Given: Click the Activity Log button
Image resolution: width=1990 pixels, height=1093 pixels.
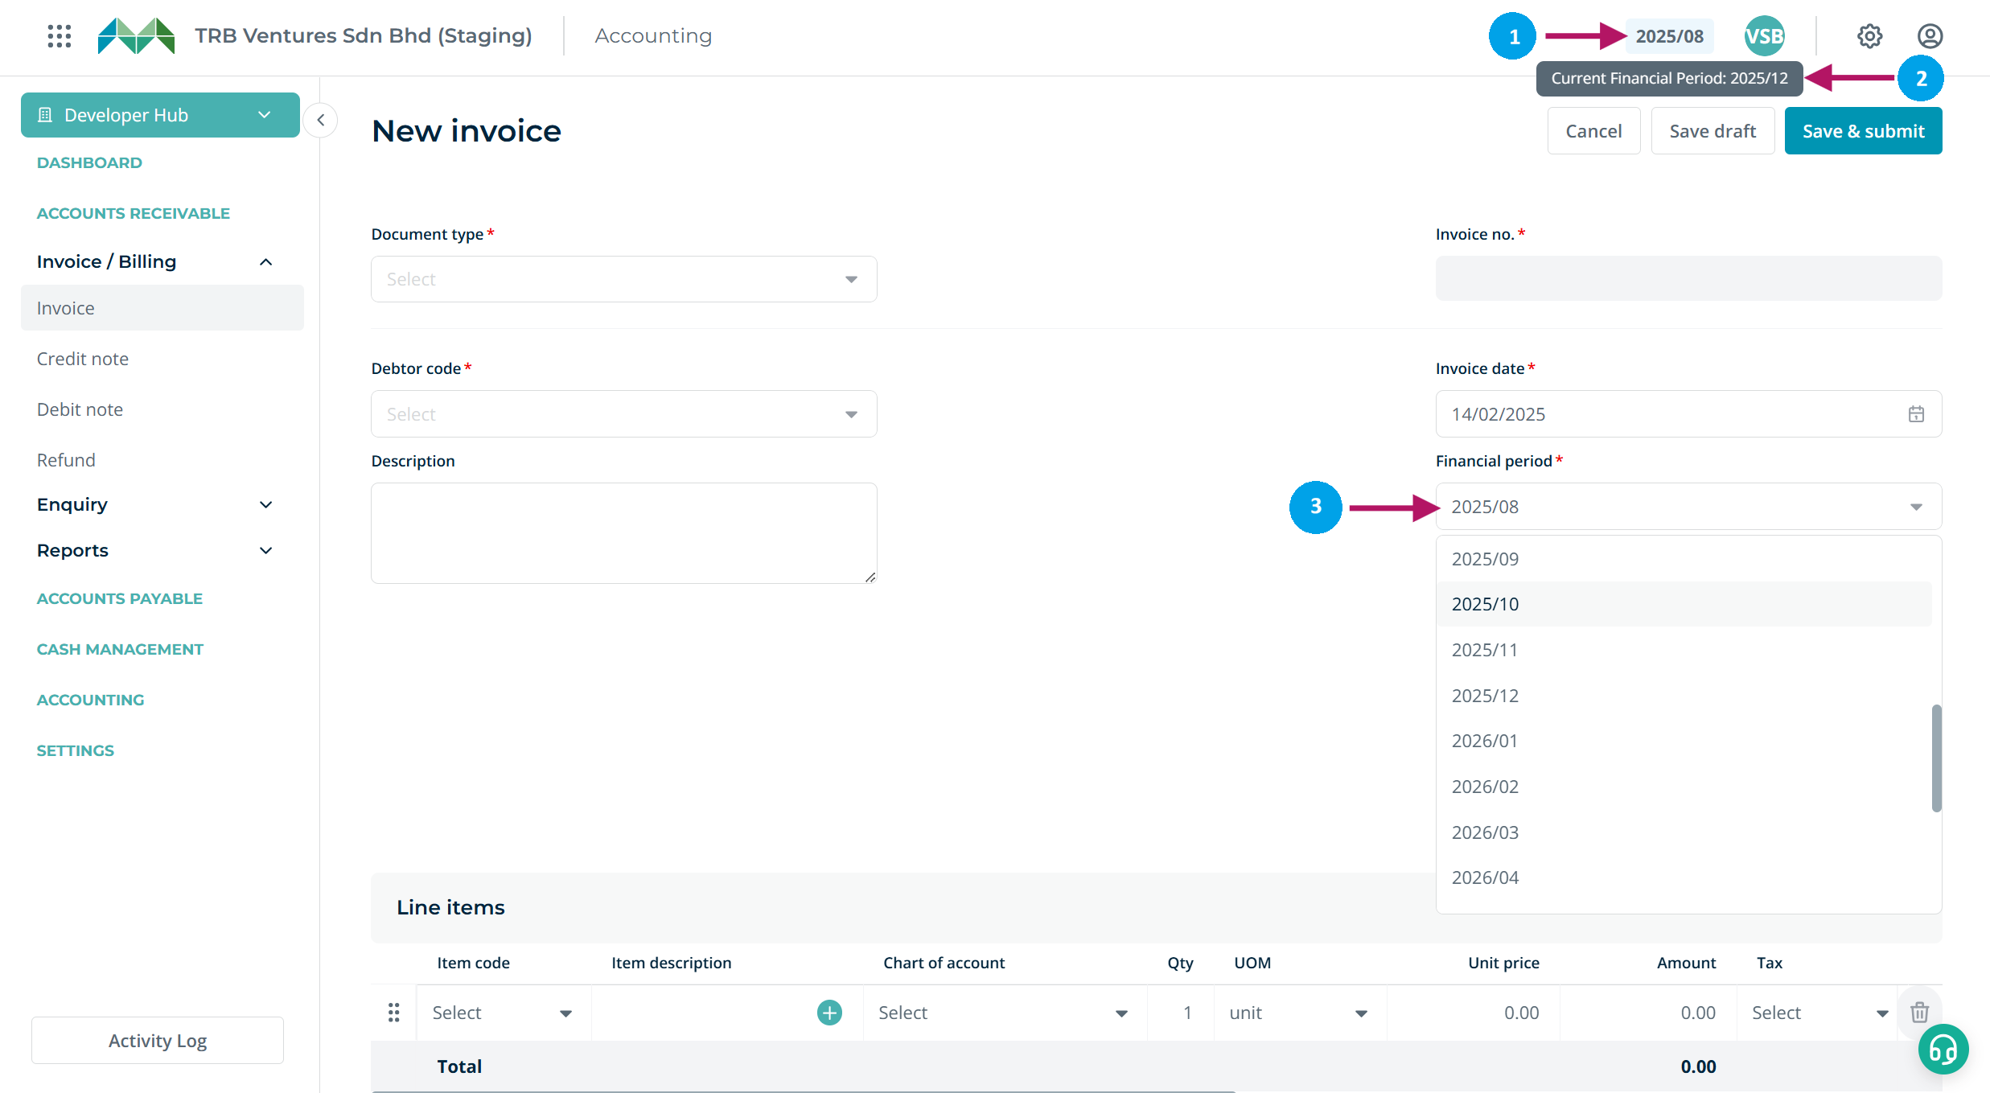Looking at the screenshot, I should pos(158,1041).
